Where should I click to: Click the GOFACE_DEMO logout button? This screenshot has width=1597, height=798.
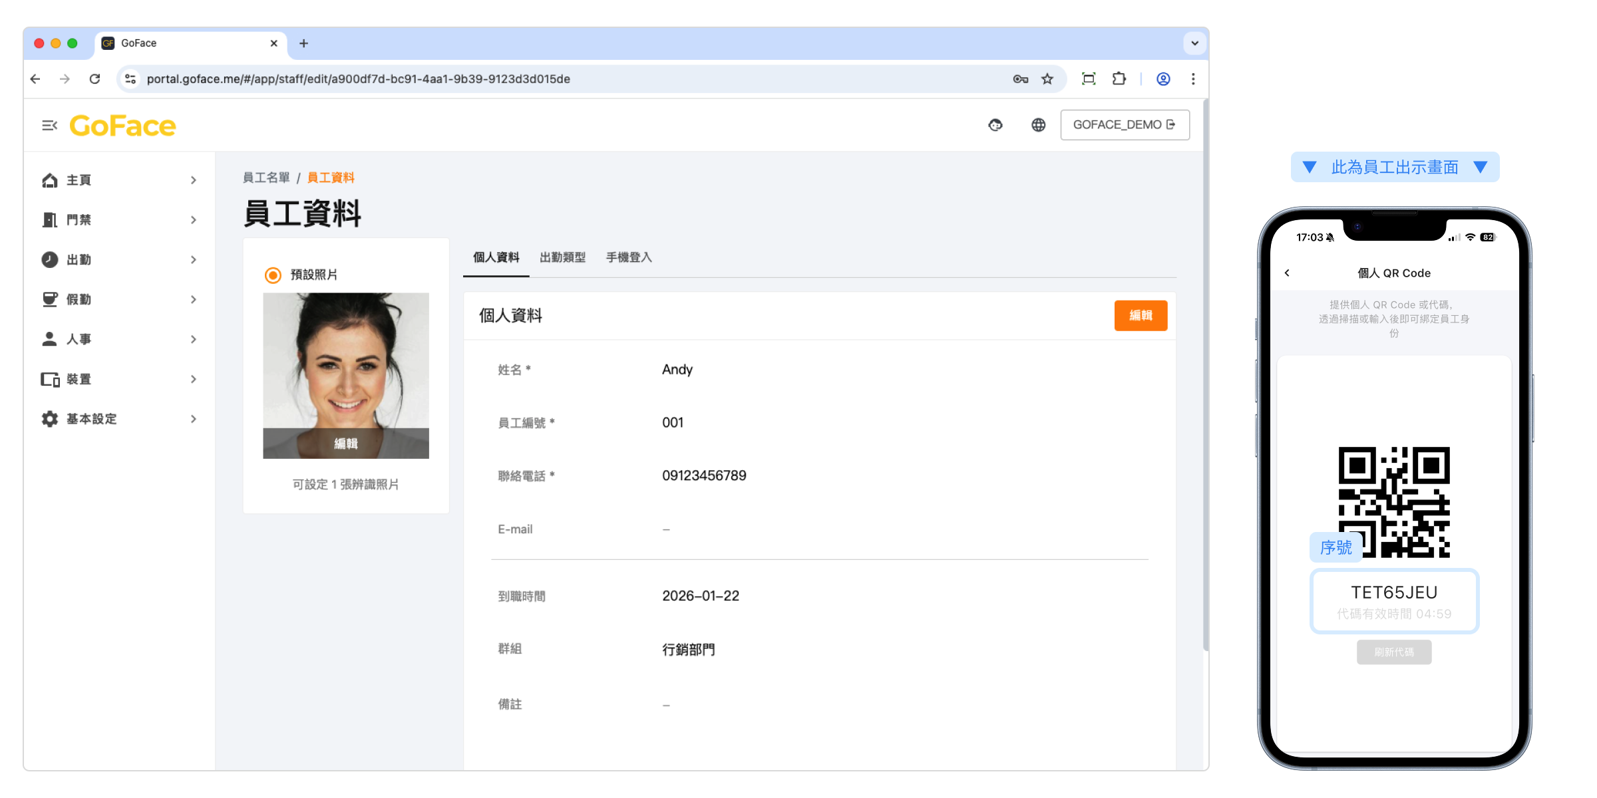[1125, 125]
